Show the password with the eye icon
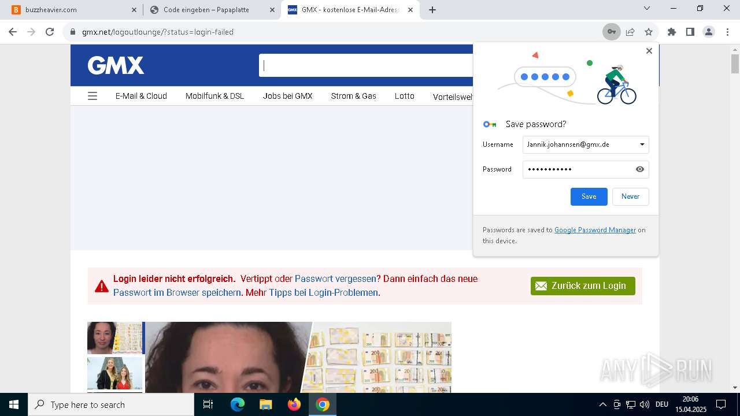 (x=640, y=169)
